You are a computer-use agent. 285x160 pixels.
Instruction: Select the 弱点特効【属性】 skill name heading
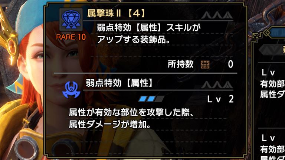click(x=119, y=84)
